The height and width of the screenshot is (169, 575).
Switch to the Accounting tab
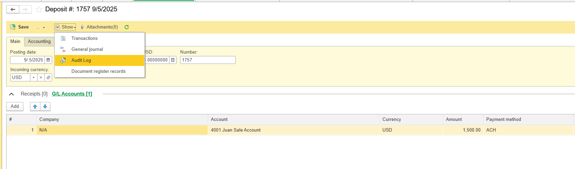coord(39,42)
